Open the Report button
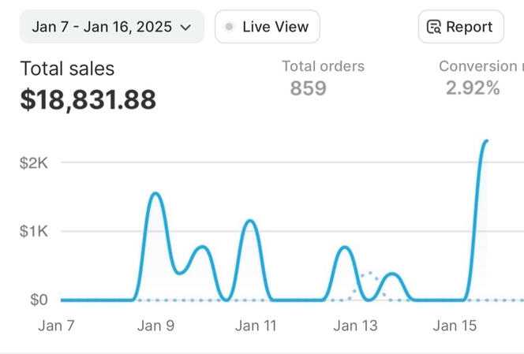 click(x=460, y=27)
